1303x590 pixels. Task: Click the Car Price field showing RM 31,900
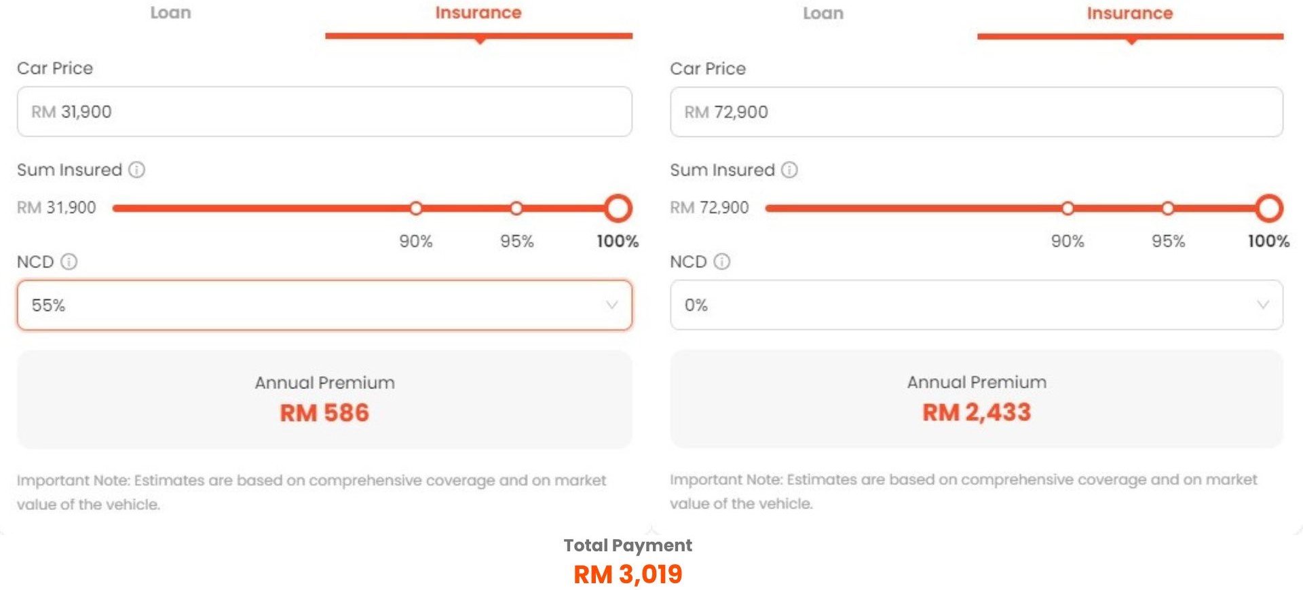click(x=324, y=112)
